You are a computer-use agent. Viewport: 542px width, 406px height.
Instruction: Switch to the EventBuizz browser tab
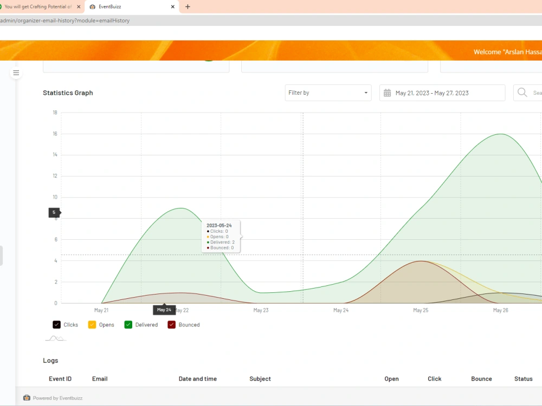[132, 6]
